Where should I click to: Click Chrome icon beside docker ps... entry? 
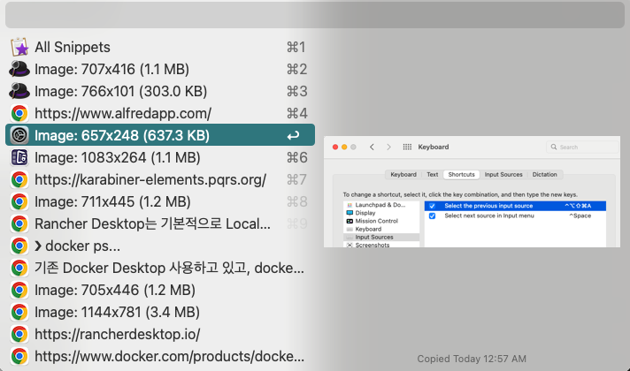[x=19, y=246]
